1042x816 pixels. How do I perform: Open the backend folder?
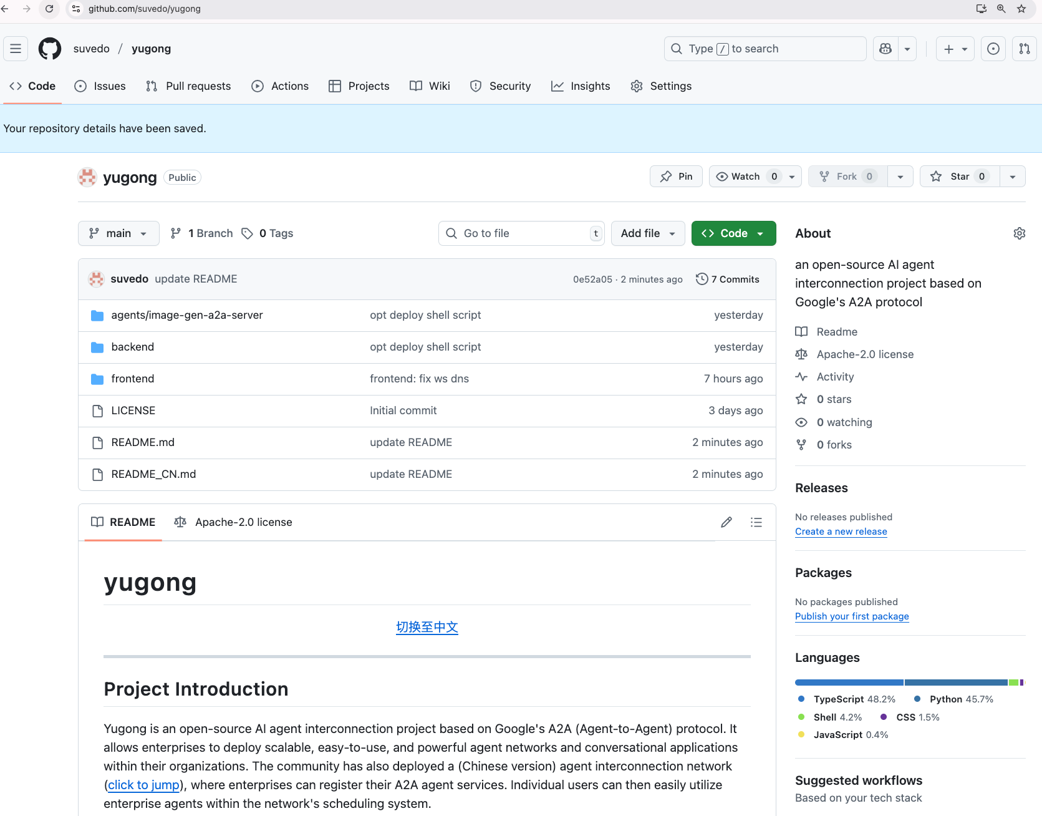133,347
